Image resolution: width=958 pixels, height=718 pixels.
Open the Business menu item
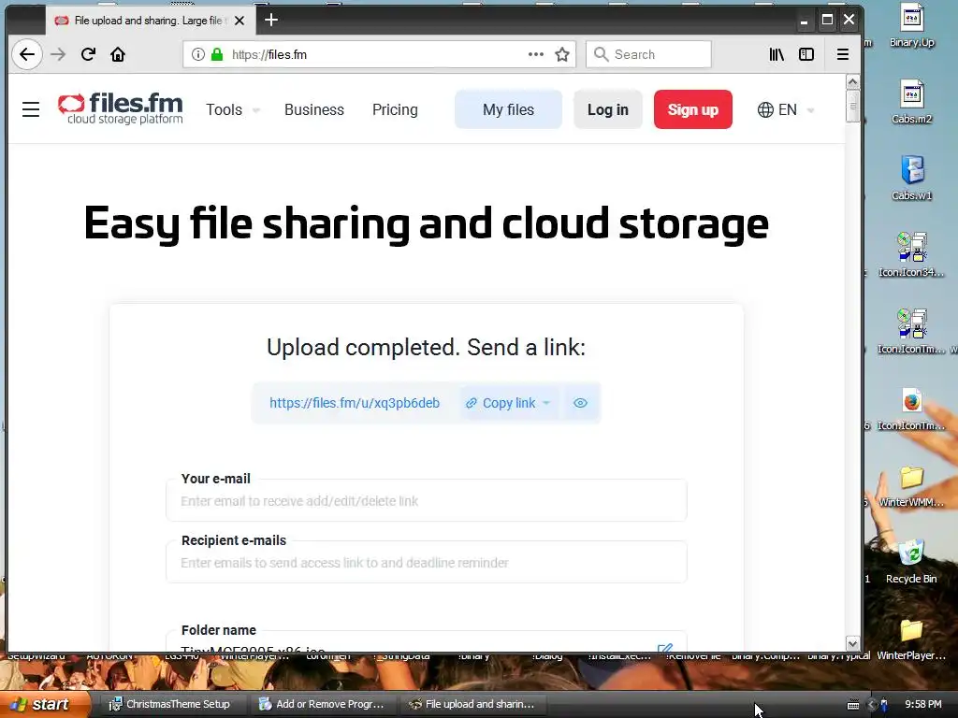[314, 110]
